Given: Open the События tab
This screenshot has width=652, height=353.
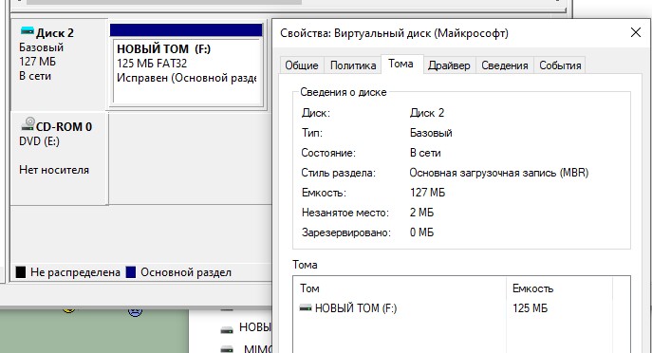Looking at the screenshot, I should pyautogui.click(x=560, y=65).
